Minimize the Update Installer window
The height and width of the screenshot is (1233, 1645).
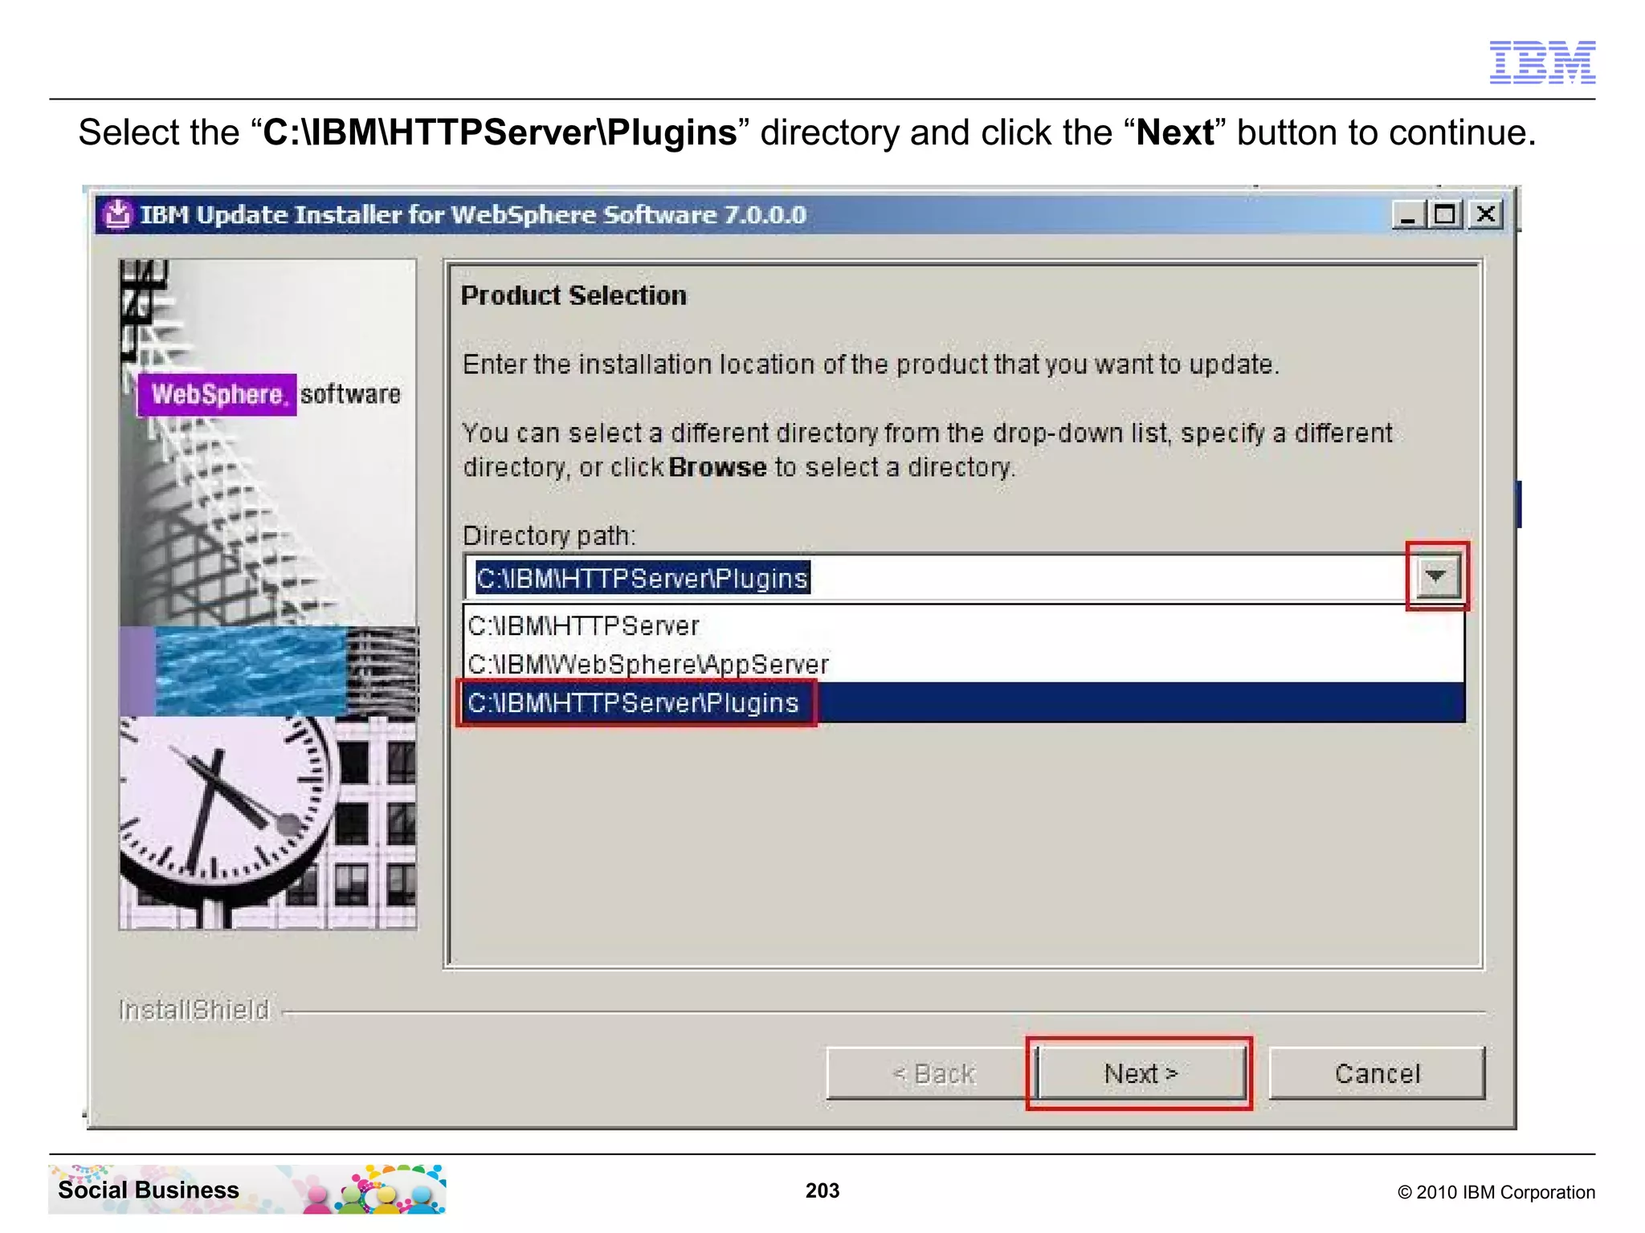pos(1409,214)
